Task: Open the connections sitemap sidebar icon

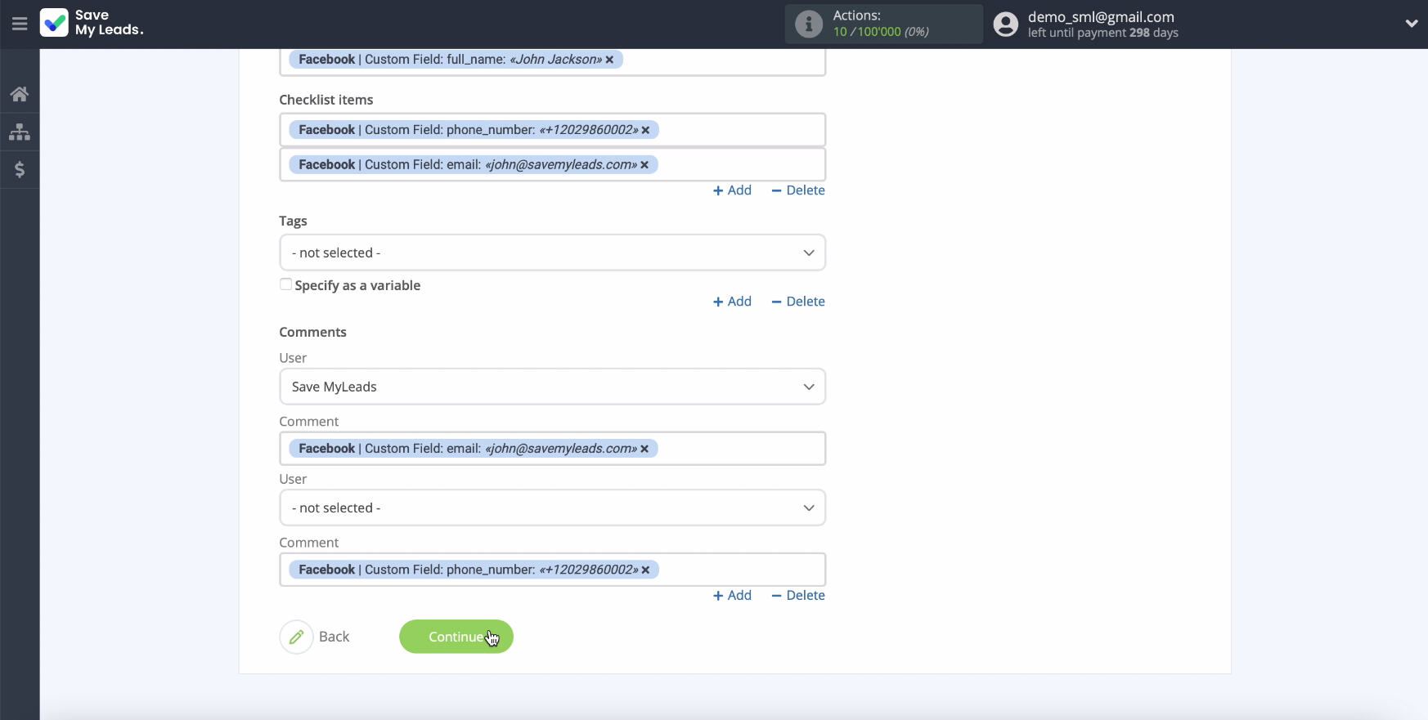Action: click(20, 132)
